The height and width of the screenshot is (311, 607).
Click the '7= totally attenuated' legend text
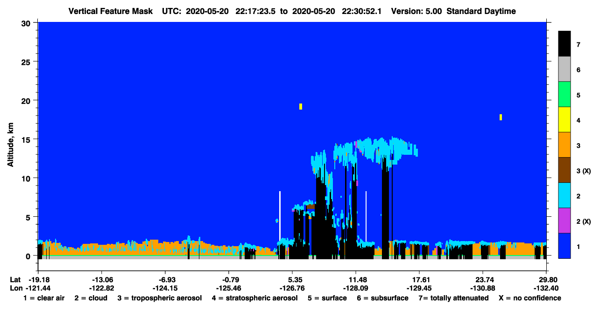[453, 298]
